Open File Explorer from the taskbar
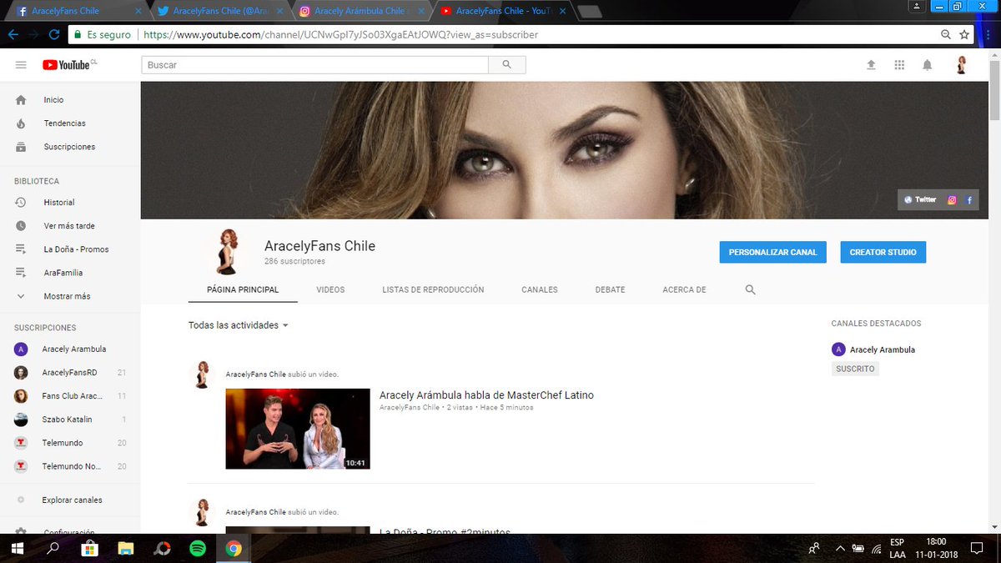Screen dimensions: 1001x563 (x=126, y=548)
